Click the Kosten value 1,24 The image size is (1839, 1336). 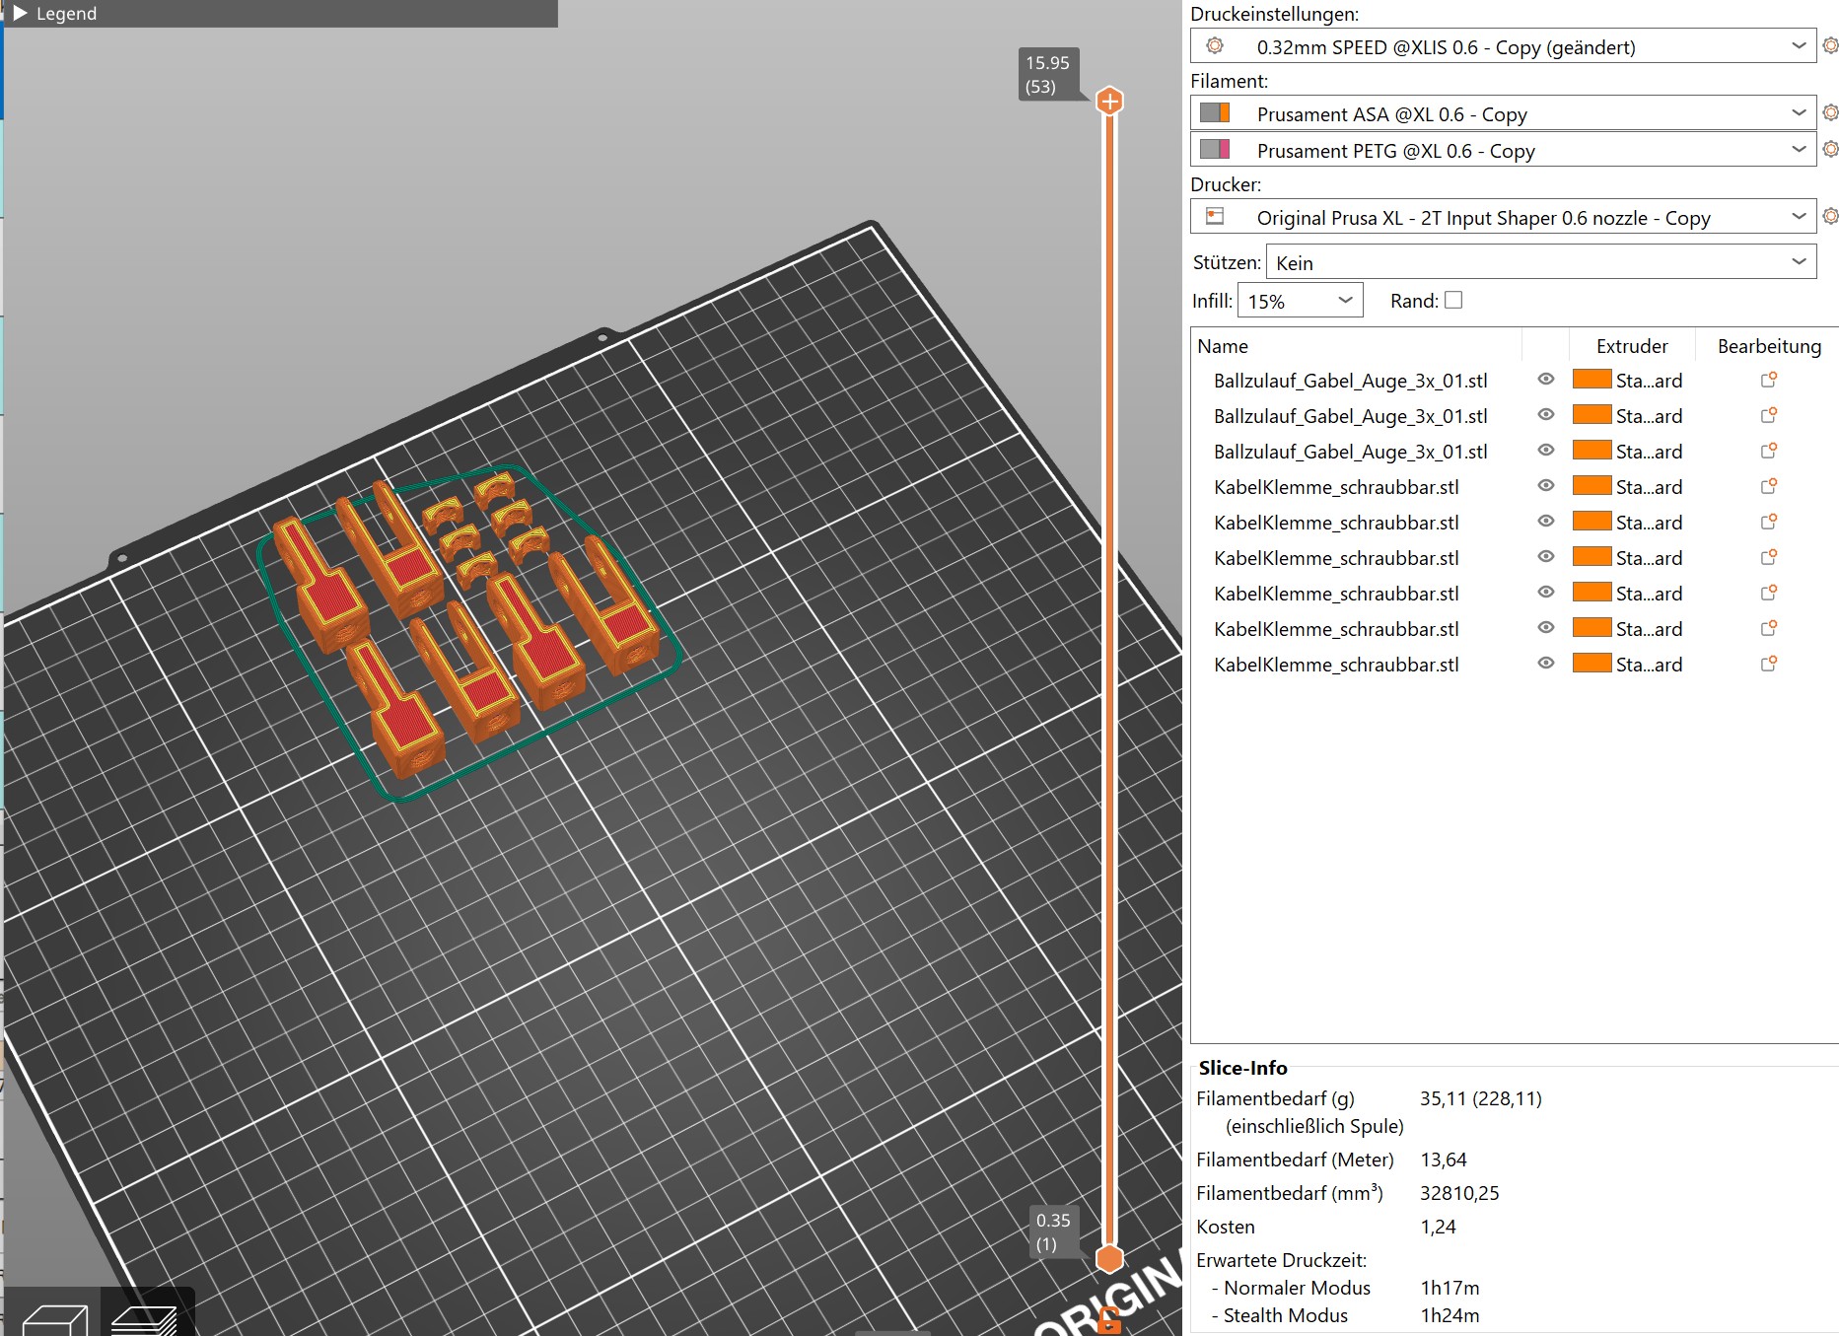click(x=1438, y=1227)
